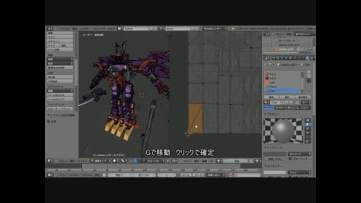Open the properties editor type icon
Screen dimensions: 361x203
(267, 58)
